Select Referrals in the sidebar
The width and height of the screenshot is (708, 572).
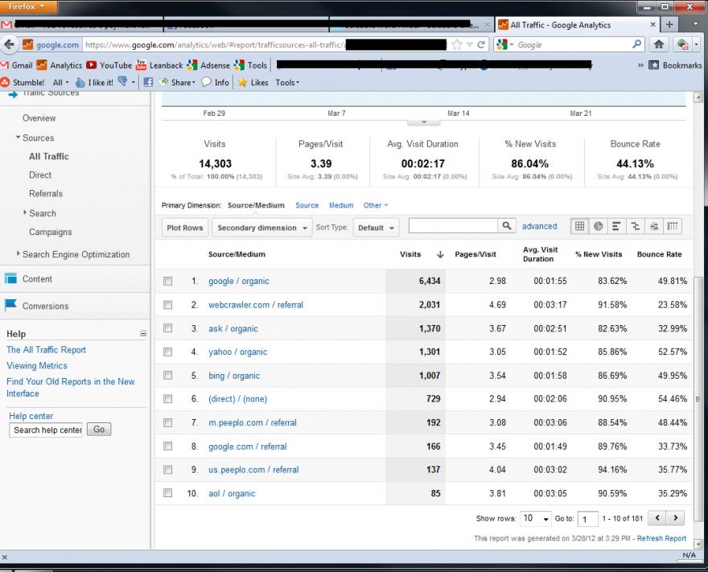tap(46, 194)
